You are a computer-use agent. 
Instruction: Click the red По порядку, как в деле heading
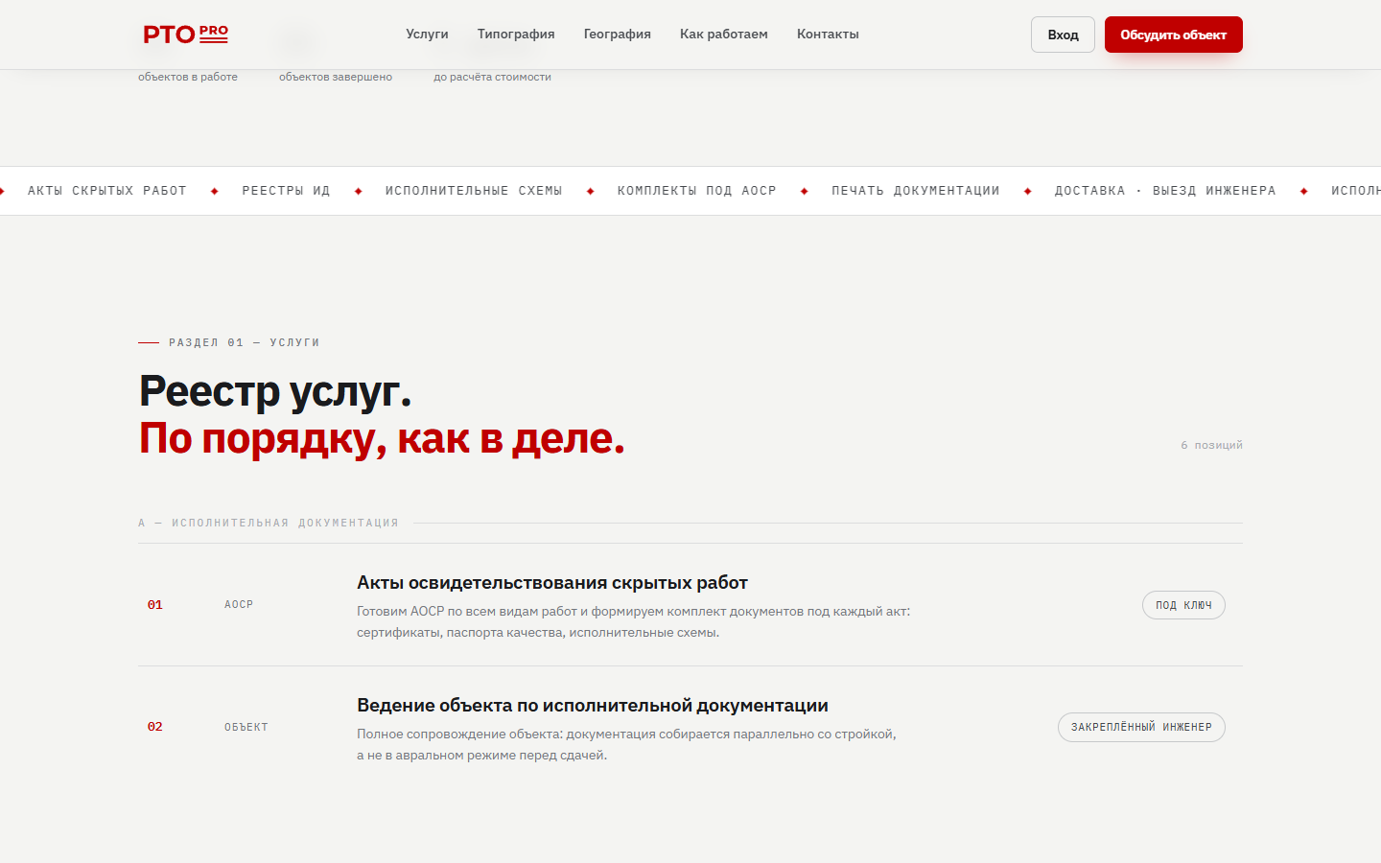(x=382, y=438)
